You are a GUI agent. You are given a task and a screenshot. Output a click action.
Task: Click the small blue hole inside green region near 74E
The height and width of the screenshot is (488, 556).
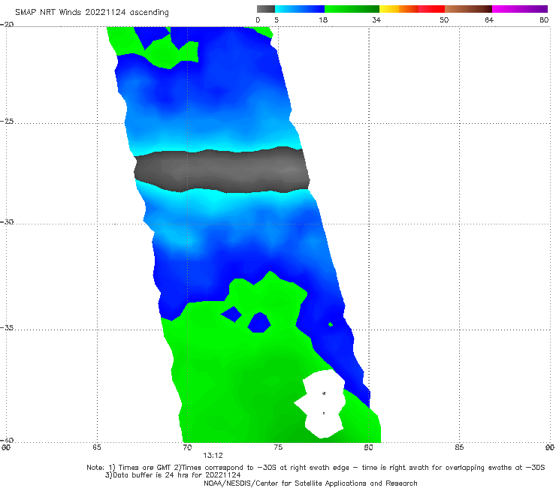[x=259, y=323]
